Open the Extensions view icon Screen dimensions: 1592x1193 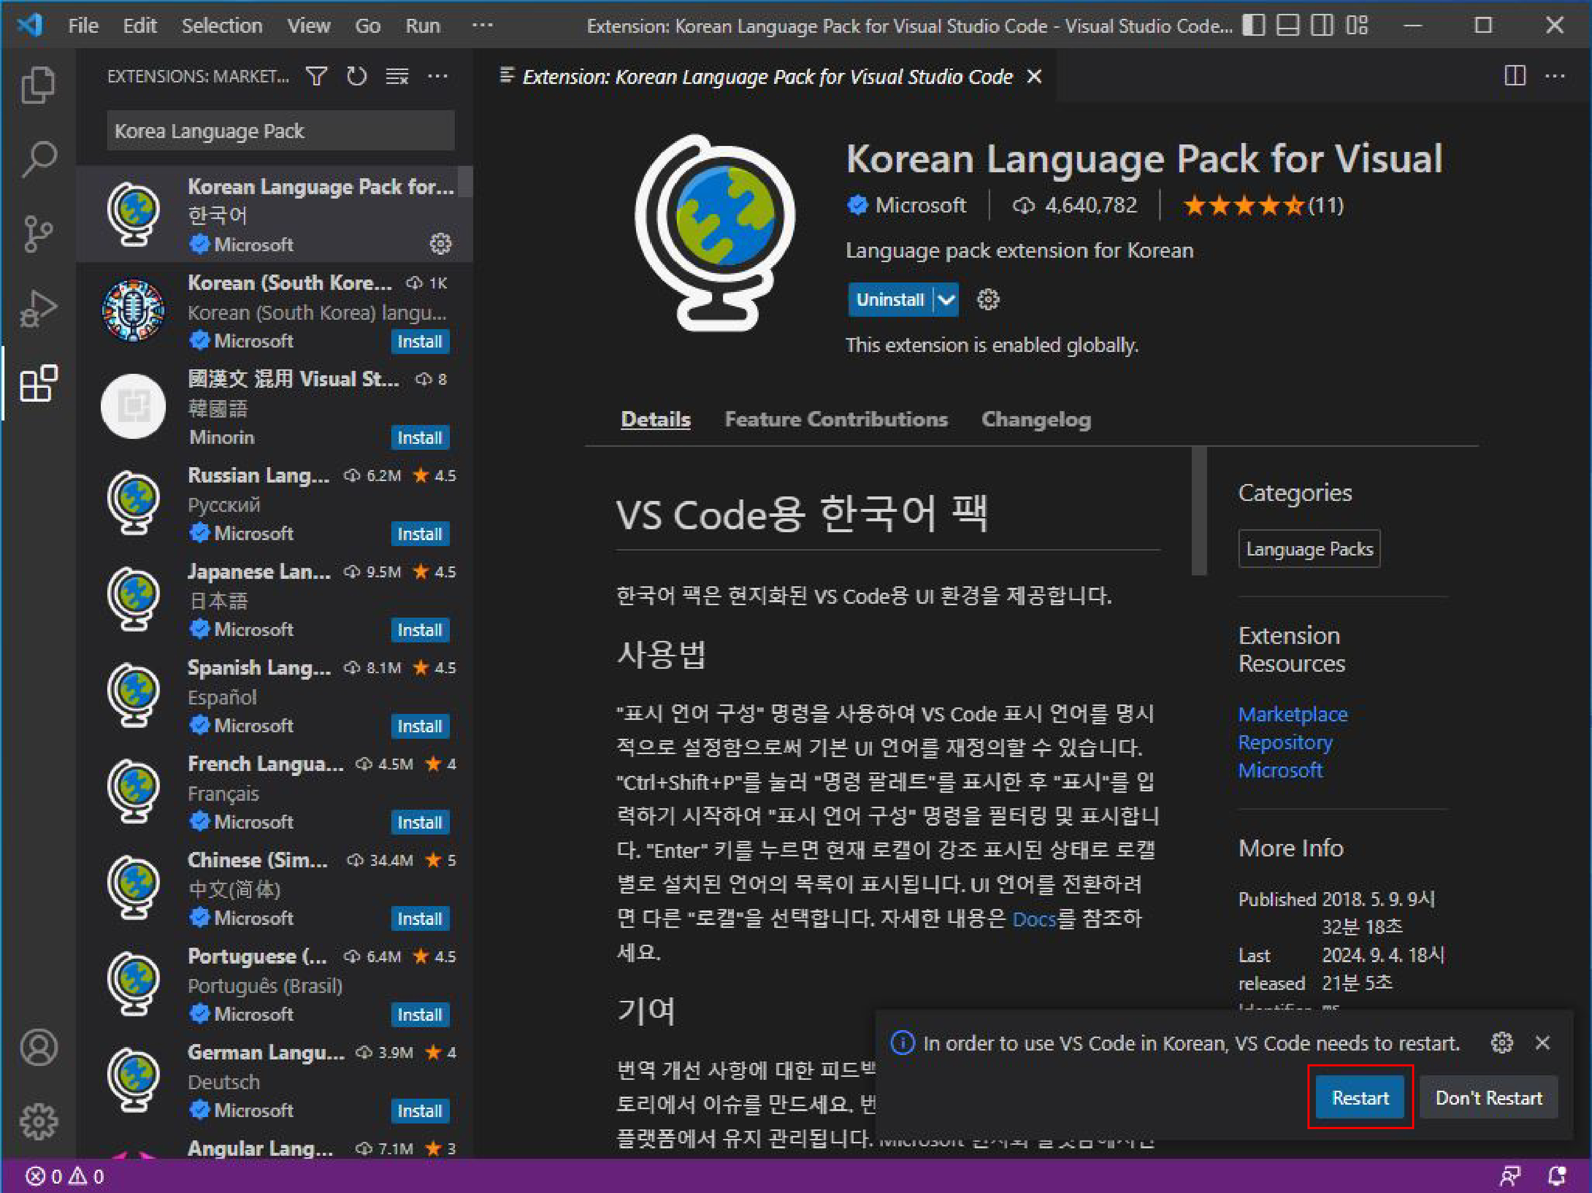tap(38, 383)
